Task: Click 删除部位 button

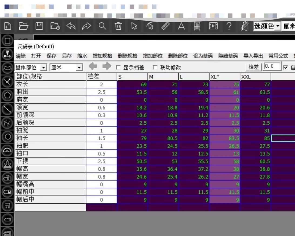Action: point(178,56)
